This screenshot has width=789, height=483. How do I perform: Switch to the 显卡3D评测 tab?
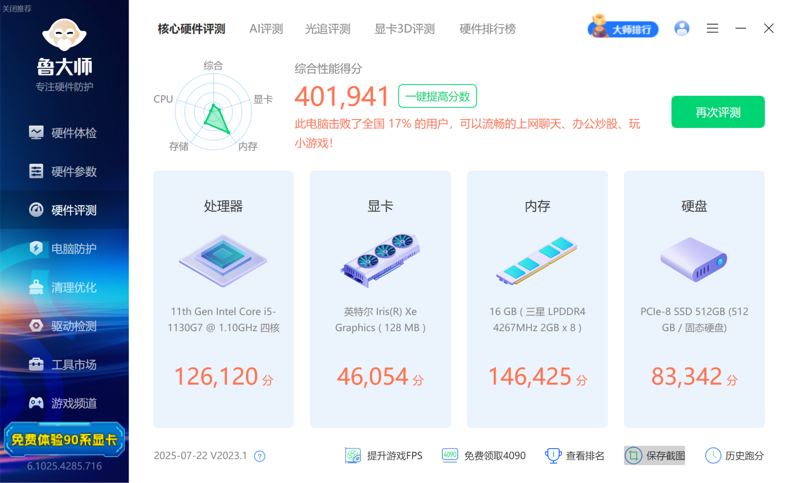click(x=405, y=29)
